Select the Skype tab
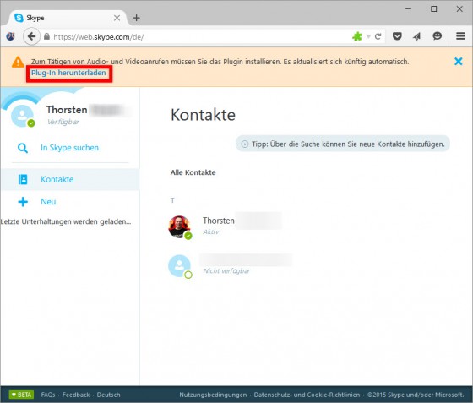Image resolution: width=473 pixels, height=403 pixels. click(68, 18)
